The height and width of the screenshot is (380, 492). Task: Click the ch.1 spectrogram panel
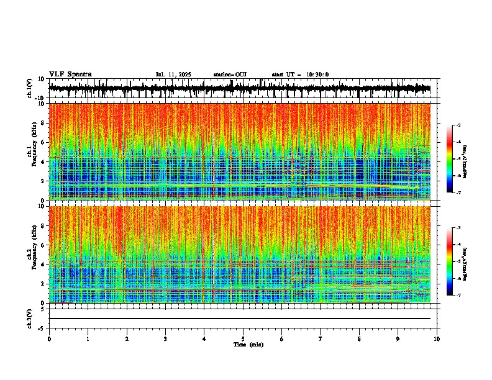(240, 152)
